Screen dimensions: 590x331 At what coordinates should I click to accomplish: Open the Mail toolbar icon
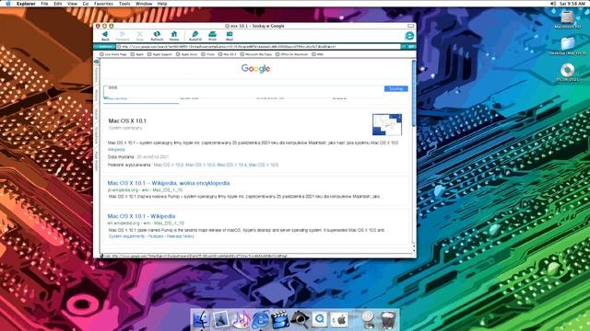(x=230, y=36)
